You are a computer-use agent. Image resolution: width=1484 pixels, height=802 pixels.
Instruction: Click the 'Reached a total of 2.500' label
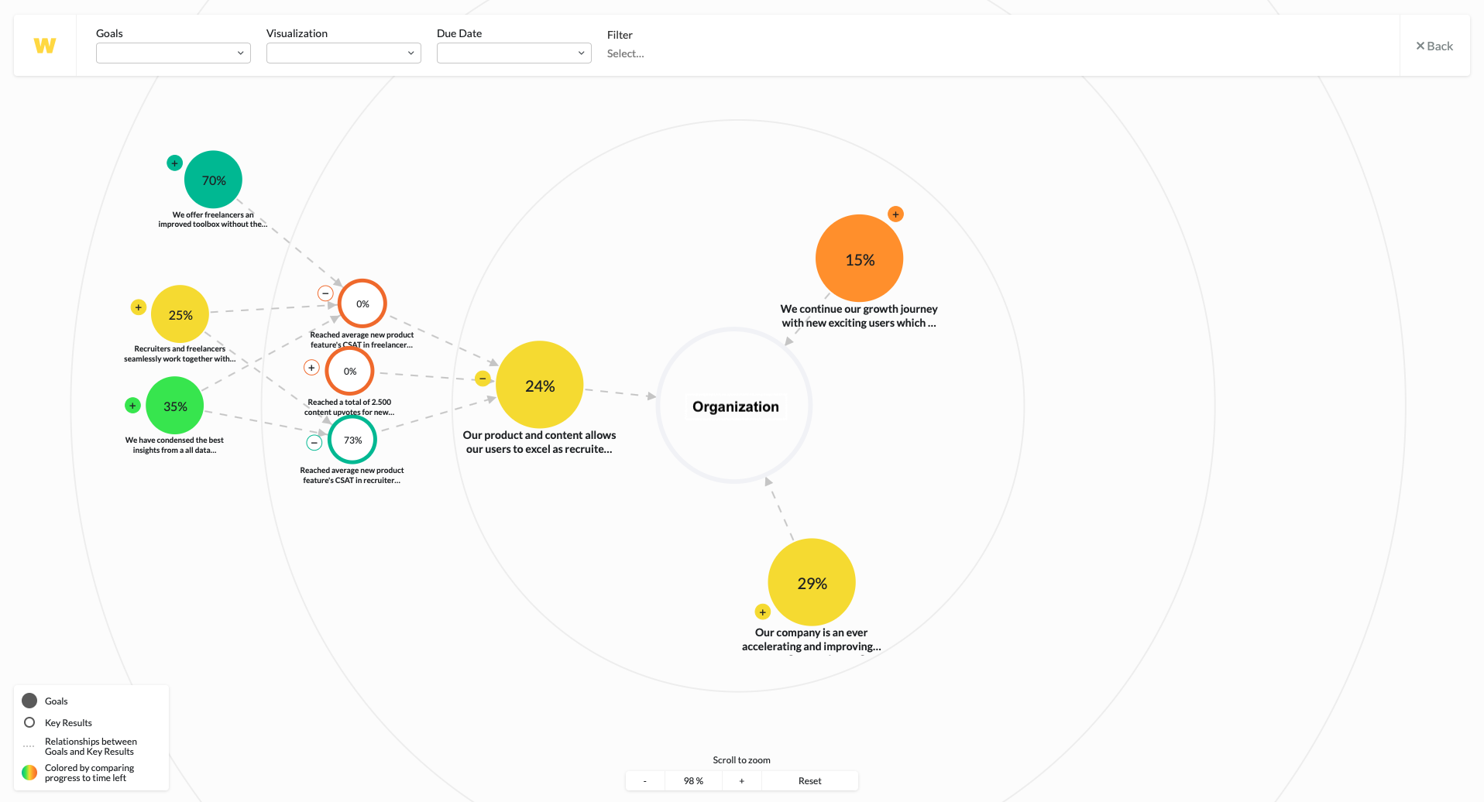coord(349,407)
